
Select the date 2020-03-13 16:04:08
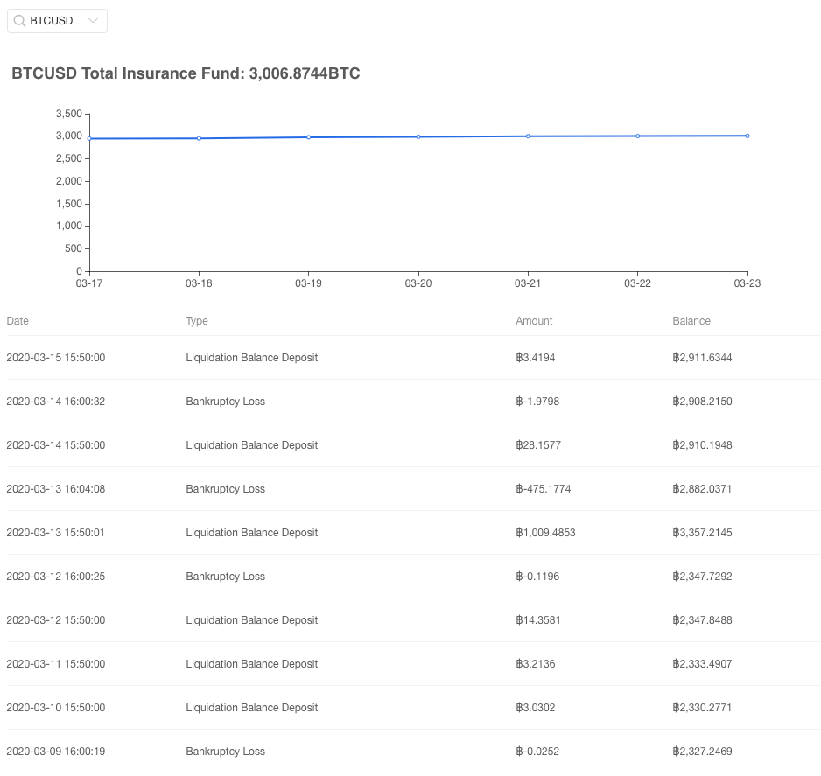pos(55,489)
